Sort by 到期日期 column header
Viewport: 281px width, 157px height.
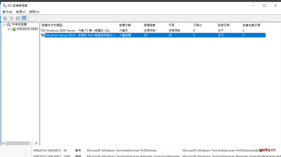tap(228, 25)
